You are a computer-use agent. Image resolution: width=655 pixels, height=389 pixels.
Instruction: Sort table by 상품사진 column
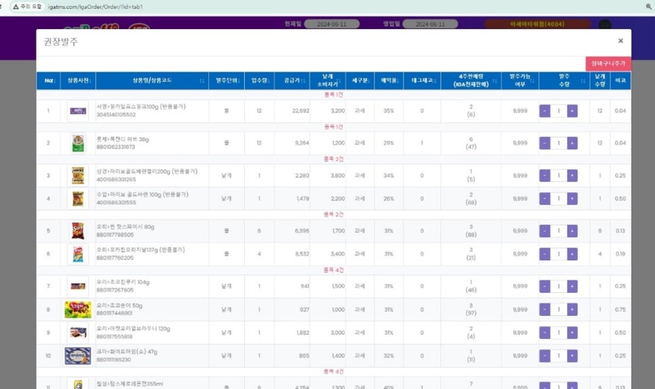[x=78, y=81]
